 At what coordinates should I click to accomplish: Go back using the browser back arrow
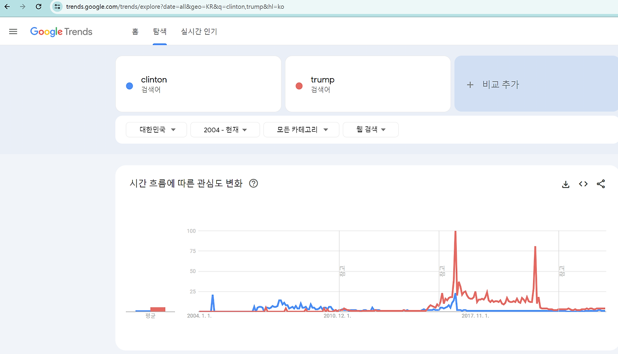tap(7, 7)
